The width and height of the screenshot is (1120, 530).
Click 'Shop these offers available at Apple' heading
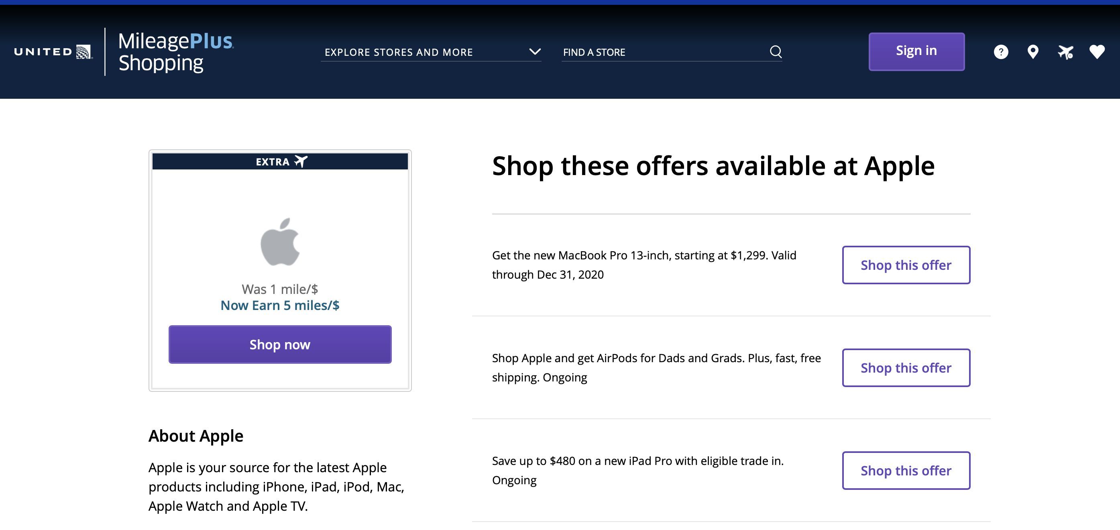pos(713,166)
